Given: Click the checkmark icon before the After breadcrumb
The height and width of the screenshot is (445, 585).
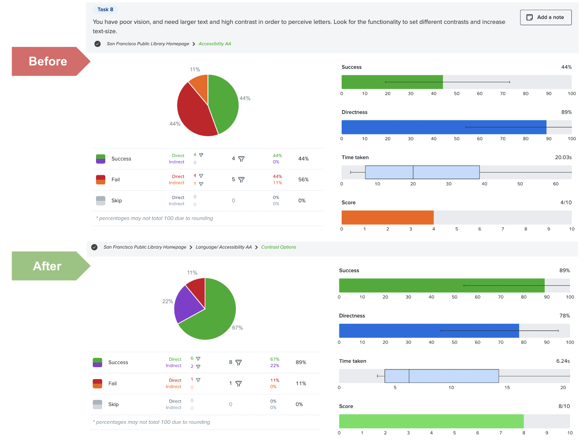Looking at the screenshot, I should [94, 247].
